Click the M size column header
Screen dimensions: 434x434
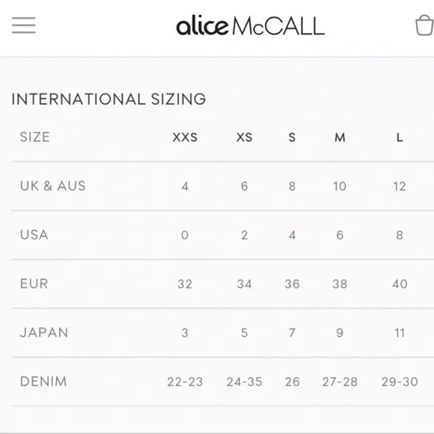pyautogui.click(x=340, y=137)
